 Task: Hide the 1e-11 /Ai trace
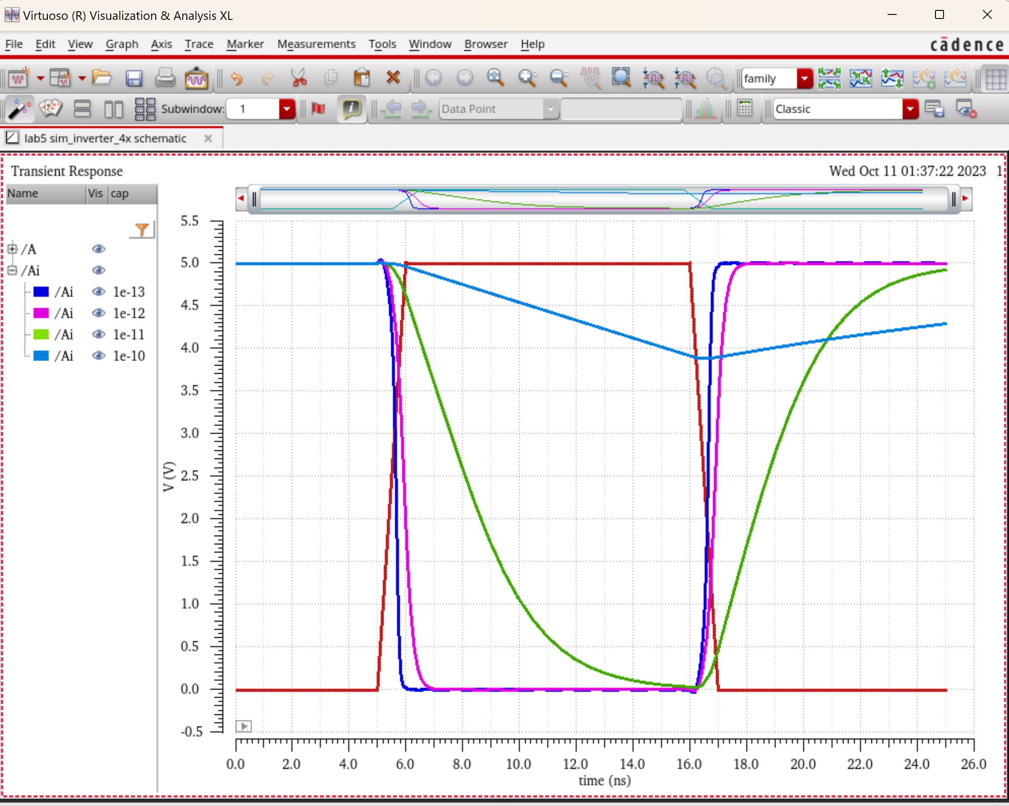click(98, 334)
